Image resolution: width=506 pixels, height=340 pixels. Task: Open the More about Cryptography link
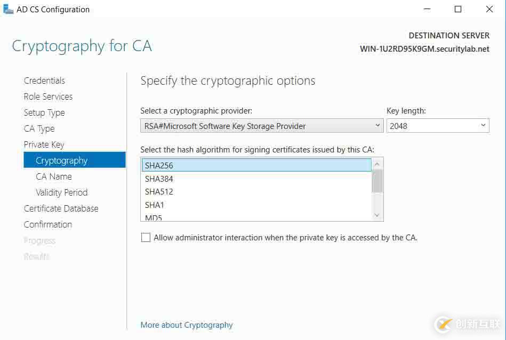pyautogui.click(x=187, y=325)
